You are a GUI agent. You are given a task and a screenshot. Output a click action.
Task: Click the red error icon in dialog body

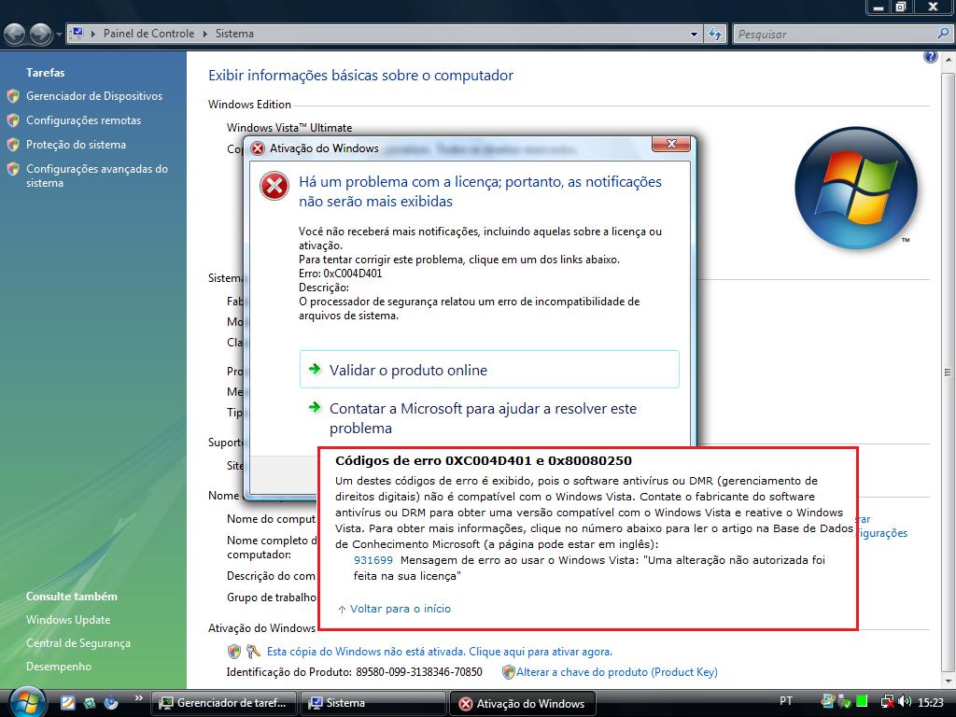[x=274, y=186]
